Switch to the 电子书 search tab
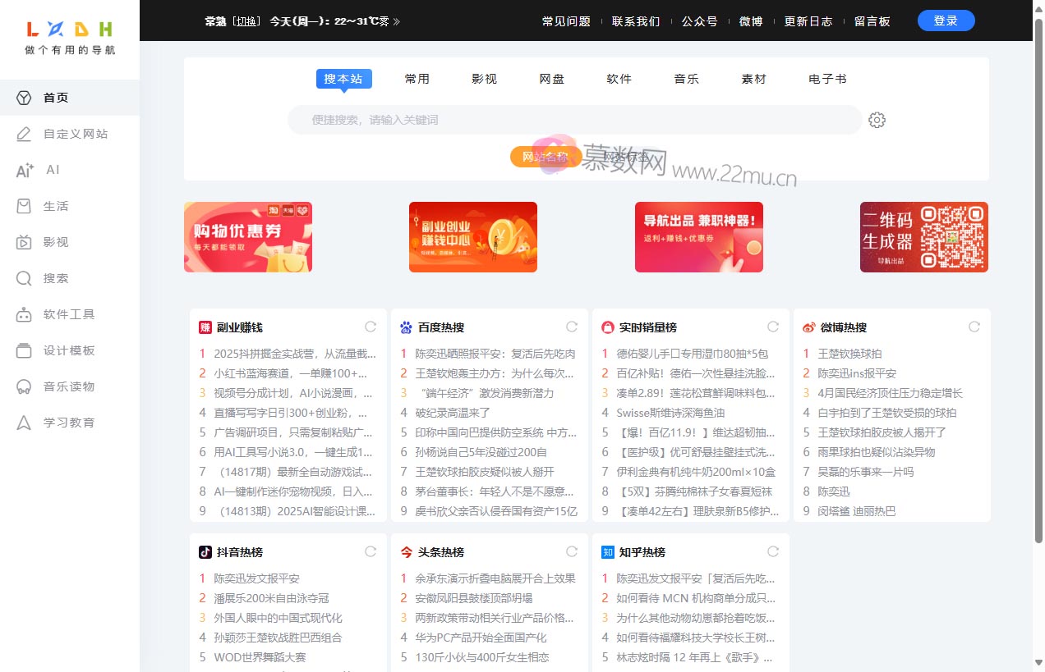The image size is (1045, 672). 827,78
